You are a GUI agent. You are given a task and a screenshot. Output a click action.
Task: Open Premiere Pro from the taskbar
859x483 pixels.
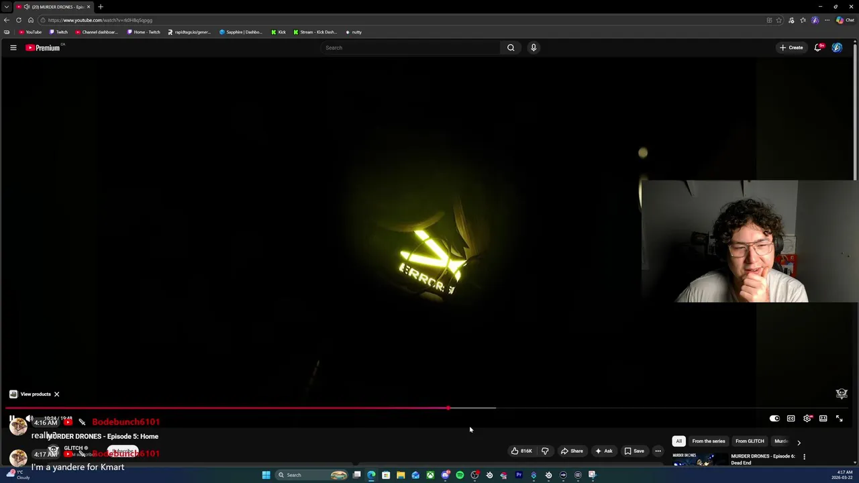pyautogui.click(x=519, y=475)
